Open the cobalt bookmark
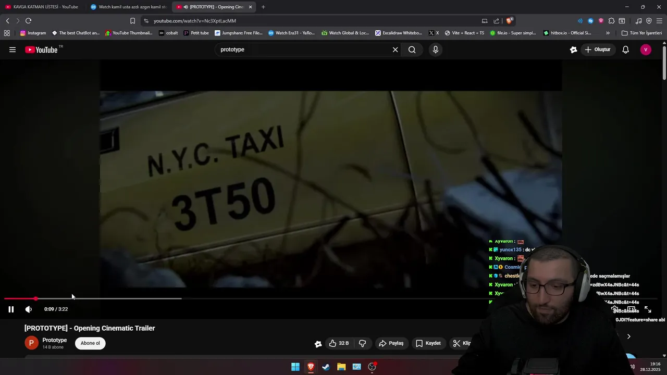 click(x=168, y=33)
